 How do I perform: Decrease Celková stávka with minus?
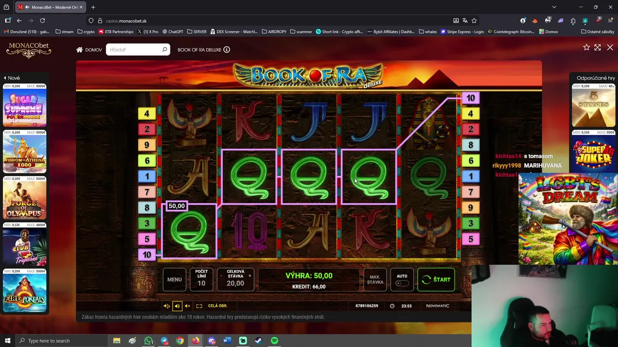221,276
